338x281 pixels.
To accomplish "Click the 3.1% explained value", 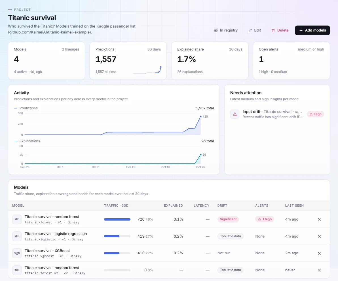I will tap(178, 219).
